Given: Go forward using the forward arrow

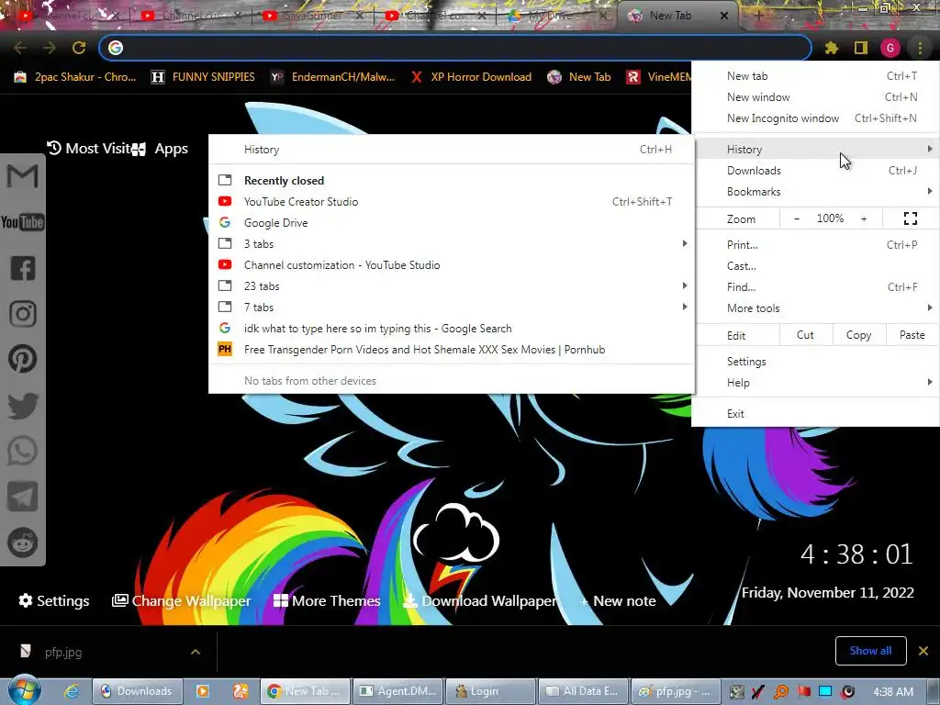Looking at the screenshot, I should pyautogui.click(x=50, y=48).
